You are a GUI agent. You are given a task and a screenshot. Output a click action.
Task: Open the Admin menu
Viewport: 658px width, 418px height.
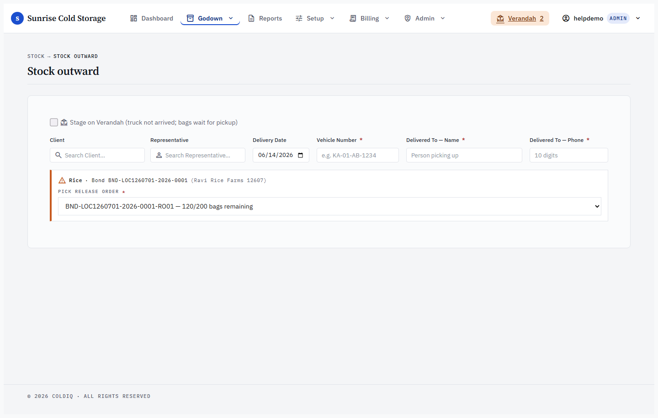pos(425,18)
